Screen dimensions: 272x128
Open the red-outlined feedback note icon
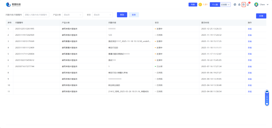(x=244, y=5)
